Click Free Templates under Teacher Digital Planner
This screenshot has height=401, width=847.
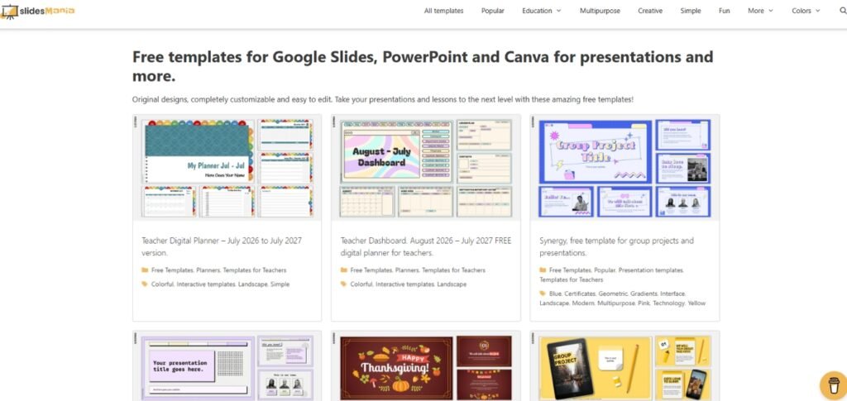point(172,270)
